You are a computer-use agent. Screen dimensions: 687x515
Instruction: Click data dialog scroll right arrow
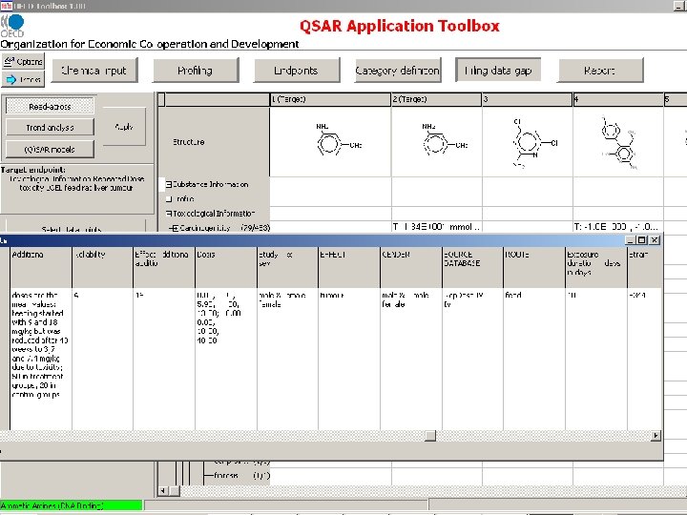656,435
